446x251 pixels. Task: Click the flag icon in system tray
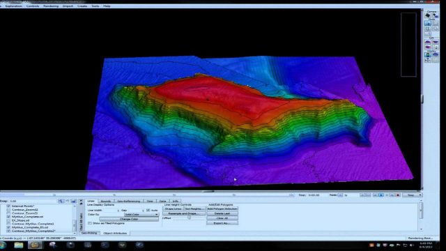click(x=398, y=245)
